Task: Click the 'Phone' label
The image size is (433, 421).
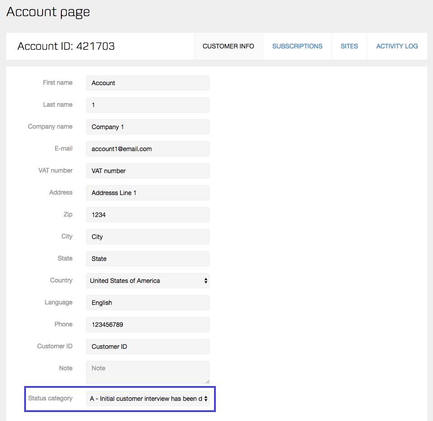Action: coord(64,324)
